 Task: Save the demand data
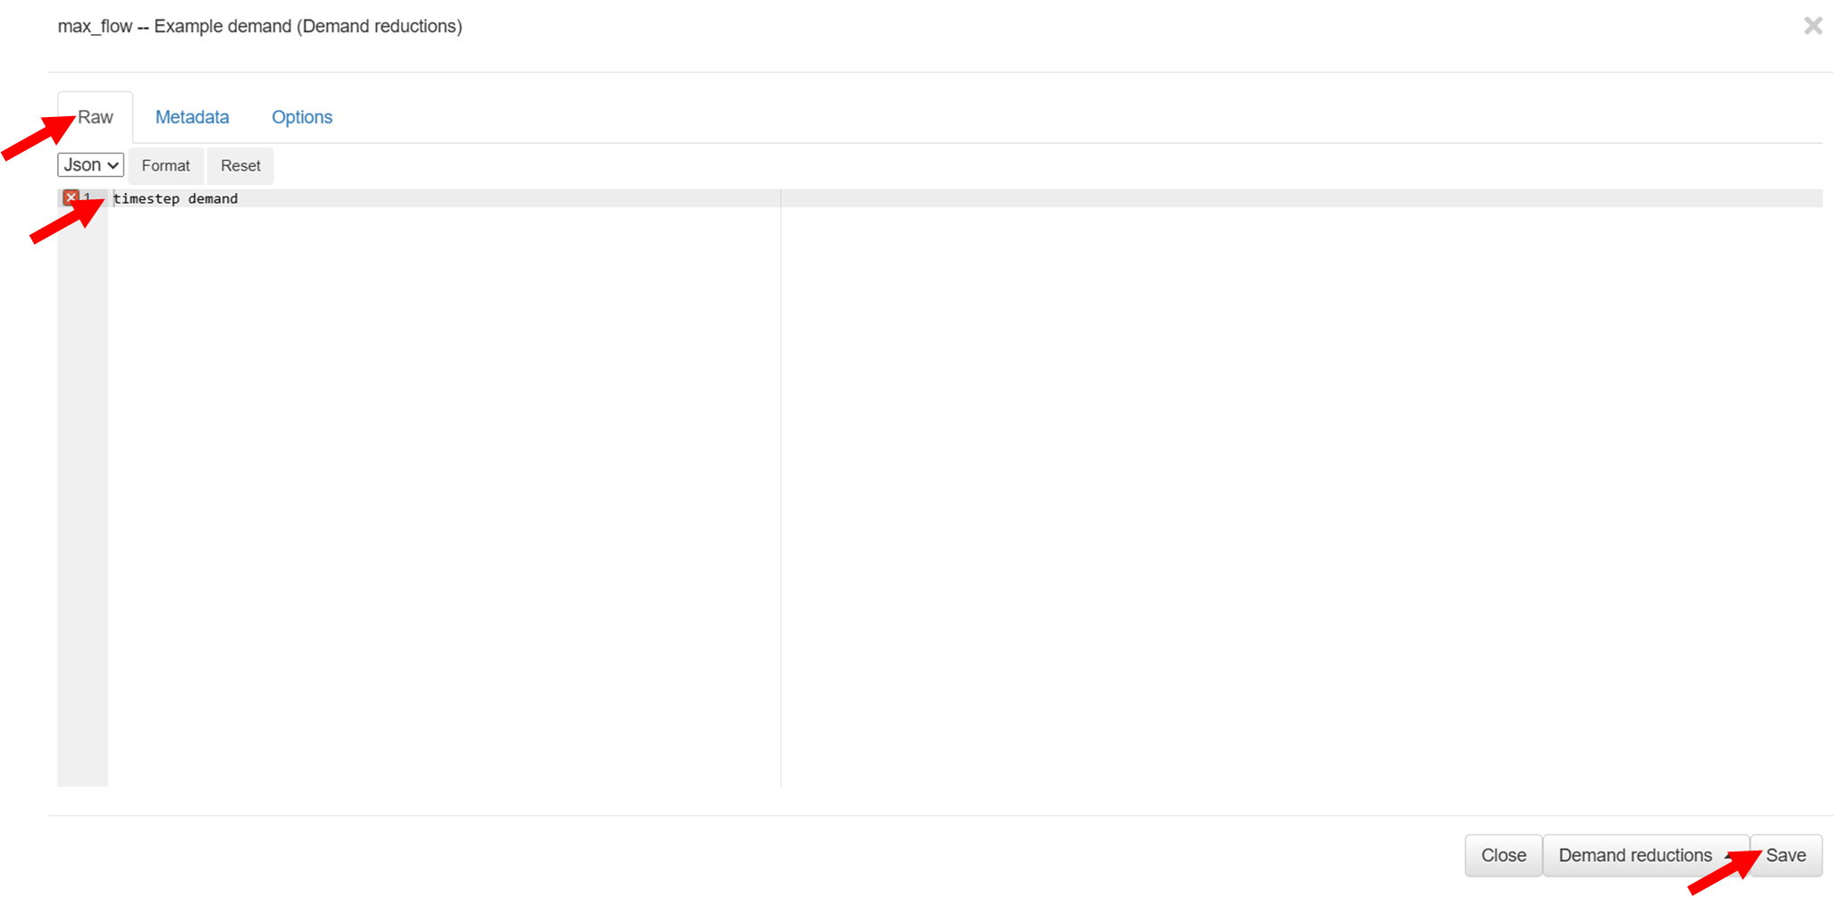[x=1786, y=856]
